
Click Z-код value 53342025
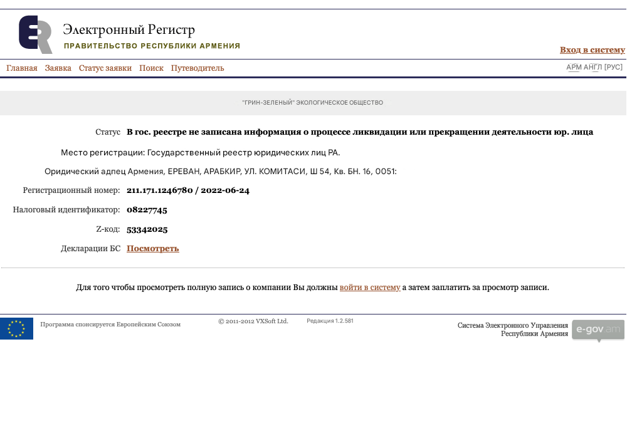point(147,229)
